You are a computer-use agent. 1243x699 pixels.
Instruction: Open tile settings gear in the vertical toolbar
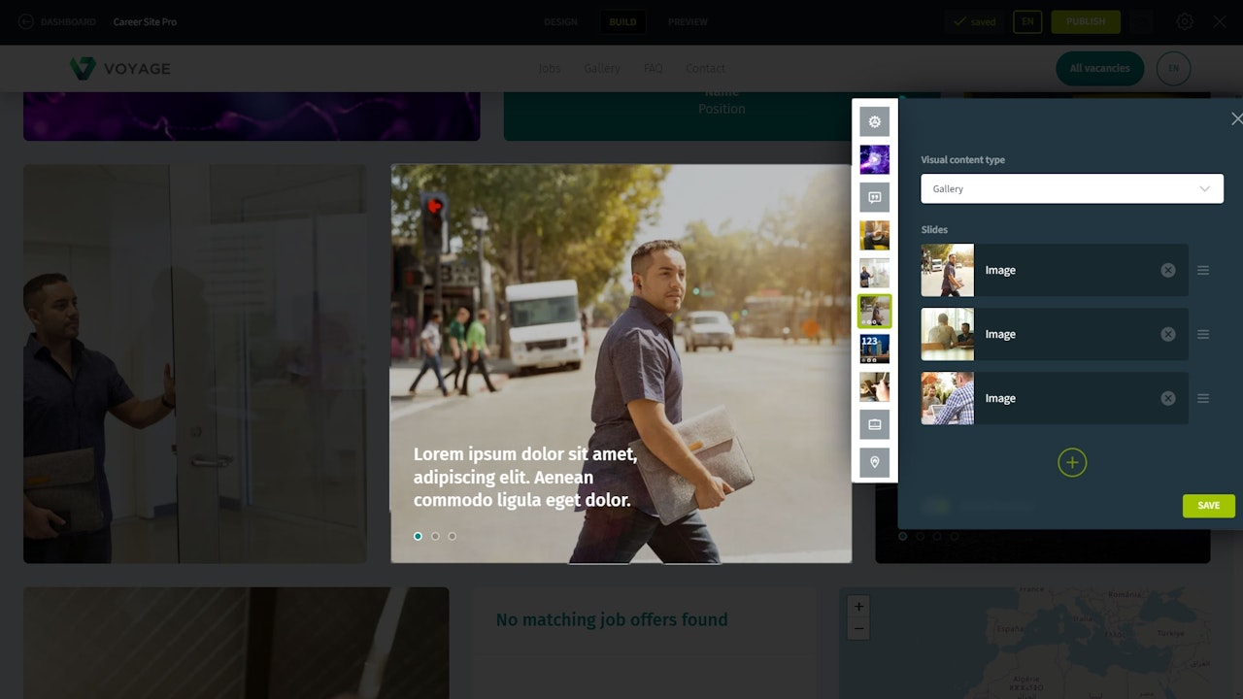(875, 121)
